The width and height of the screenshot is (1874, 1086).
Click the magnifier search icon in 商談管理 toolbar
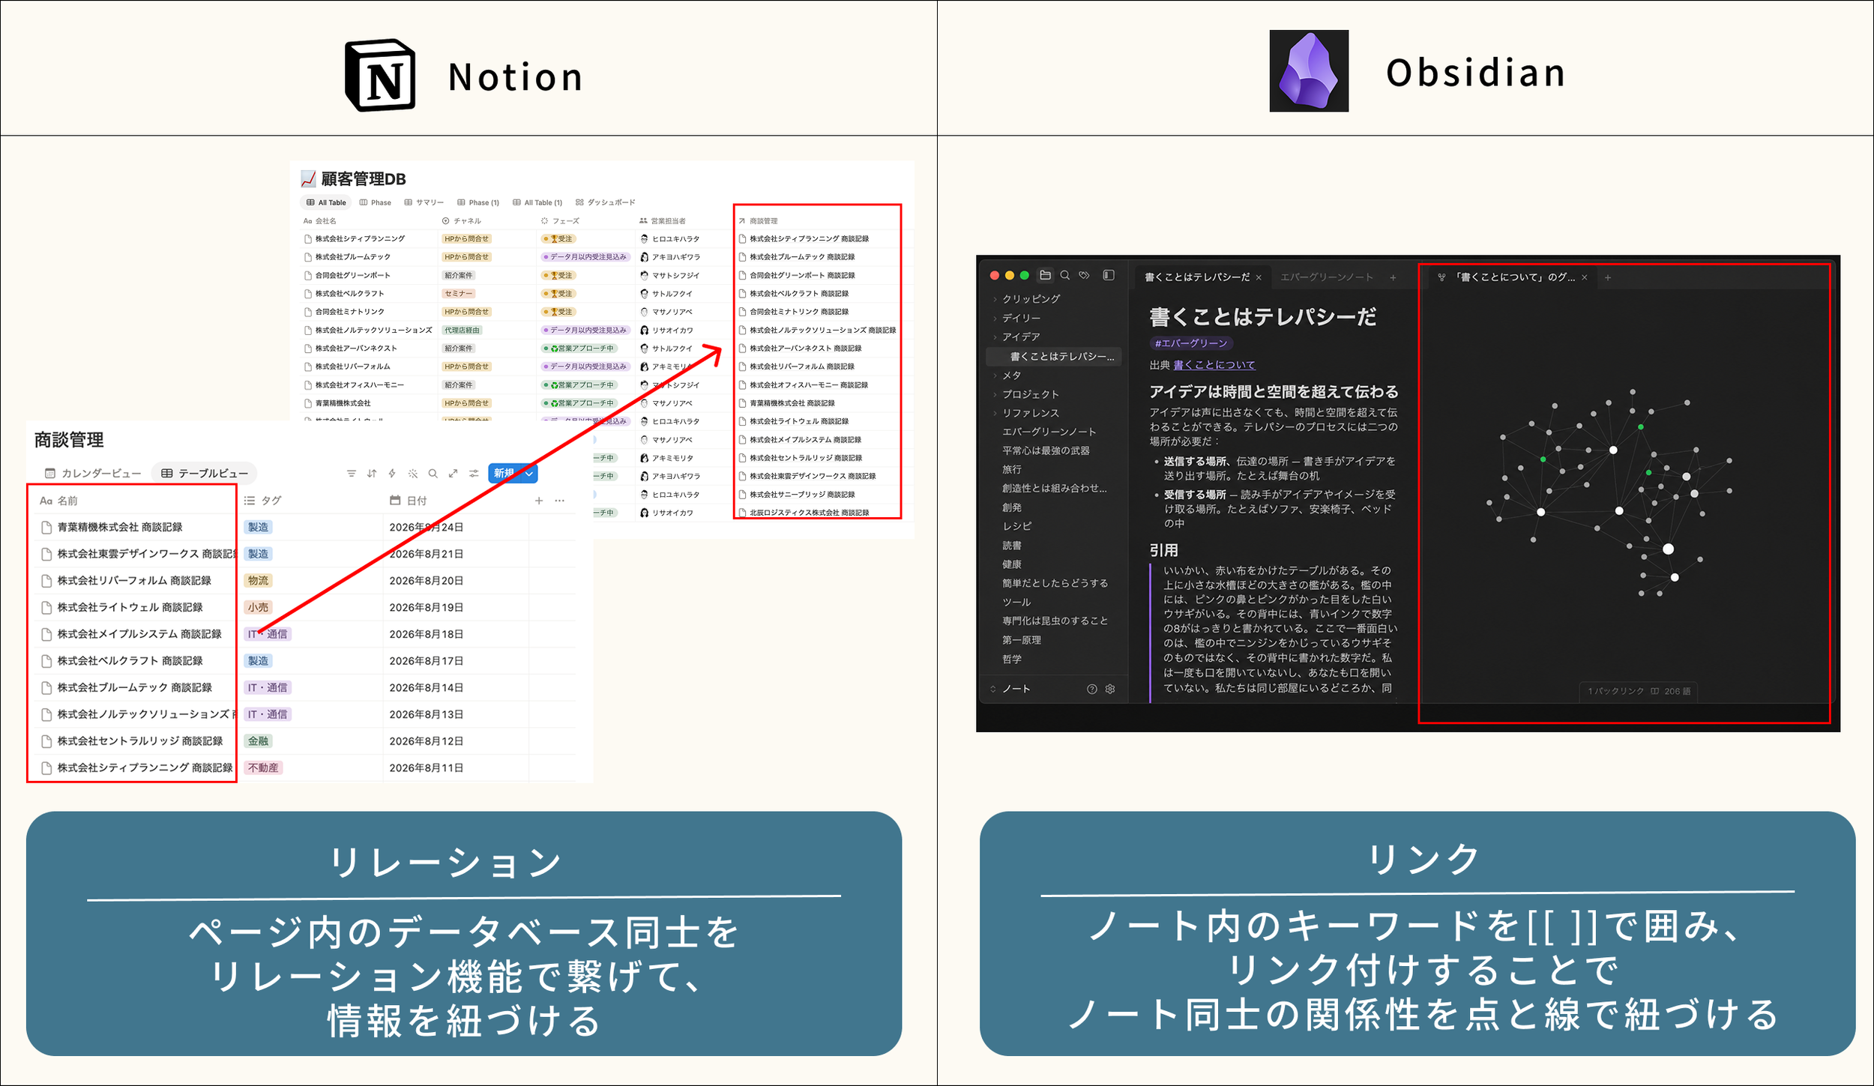pyautogui.click(x=433, y=474)
